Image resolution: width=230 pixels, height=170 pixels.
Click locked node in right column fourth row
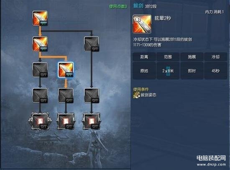click(92, 95)
